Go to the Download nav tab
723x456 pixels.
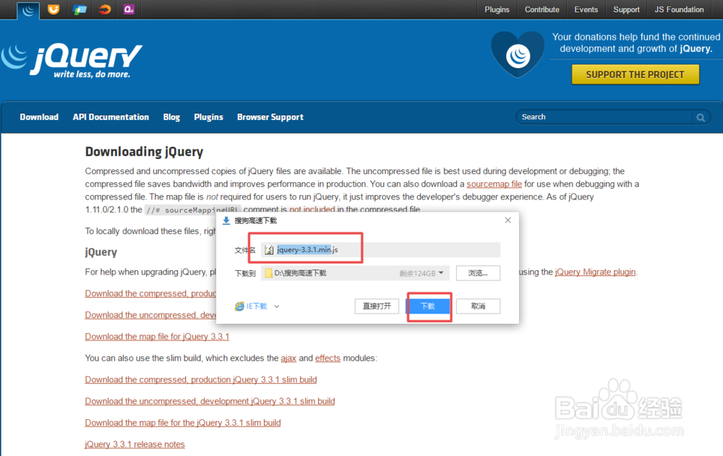tap(39, 117)
